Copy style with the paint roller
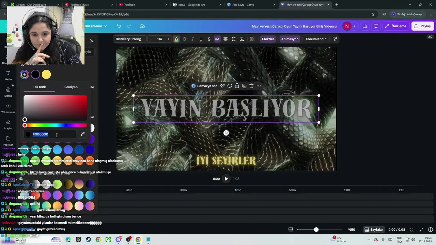 coord(335,39)
